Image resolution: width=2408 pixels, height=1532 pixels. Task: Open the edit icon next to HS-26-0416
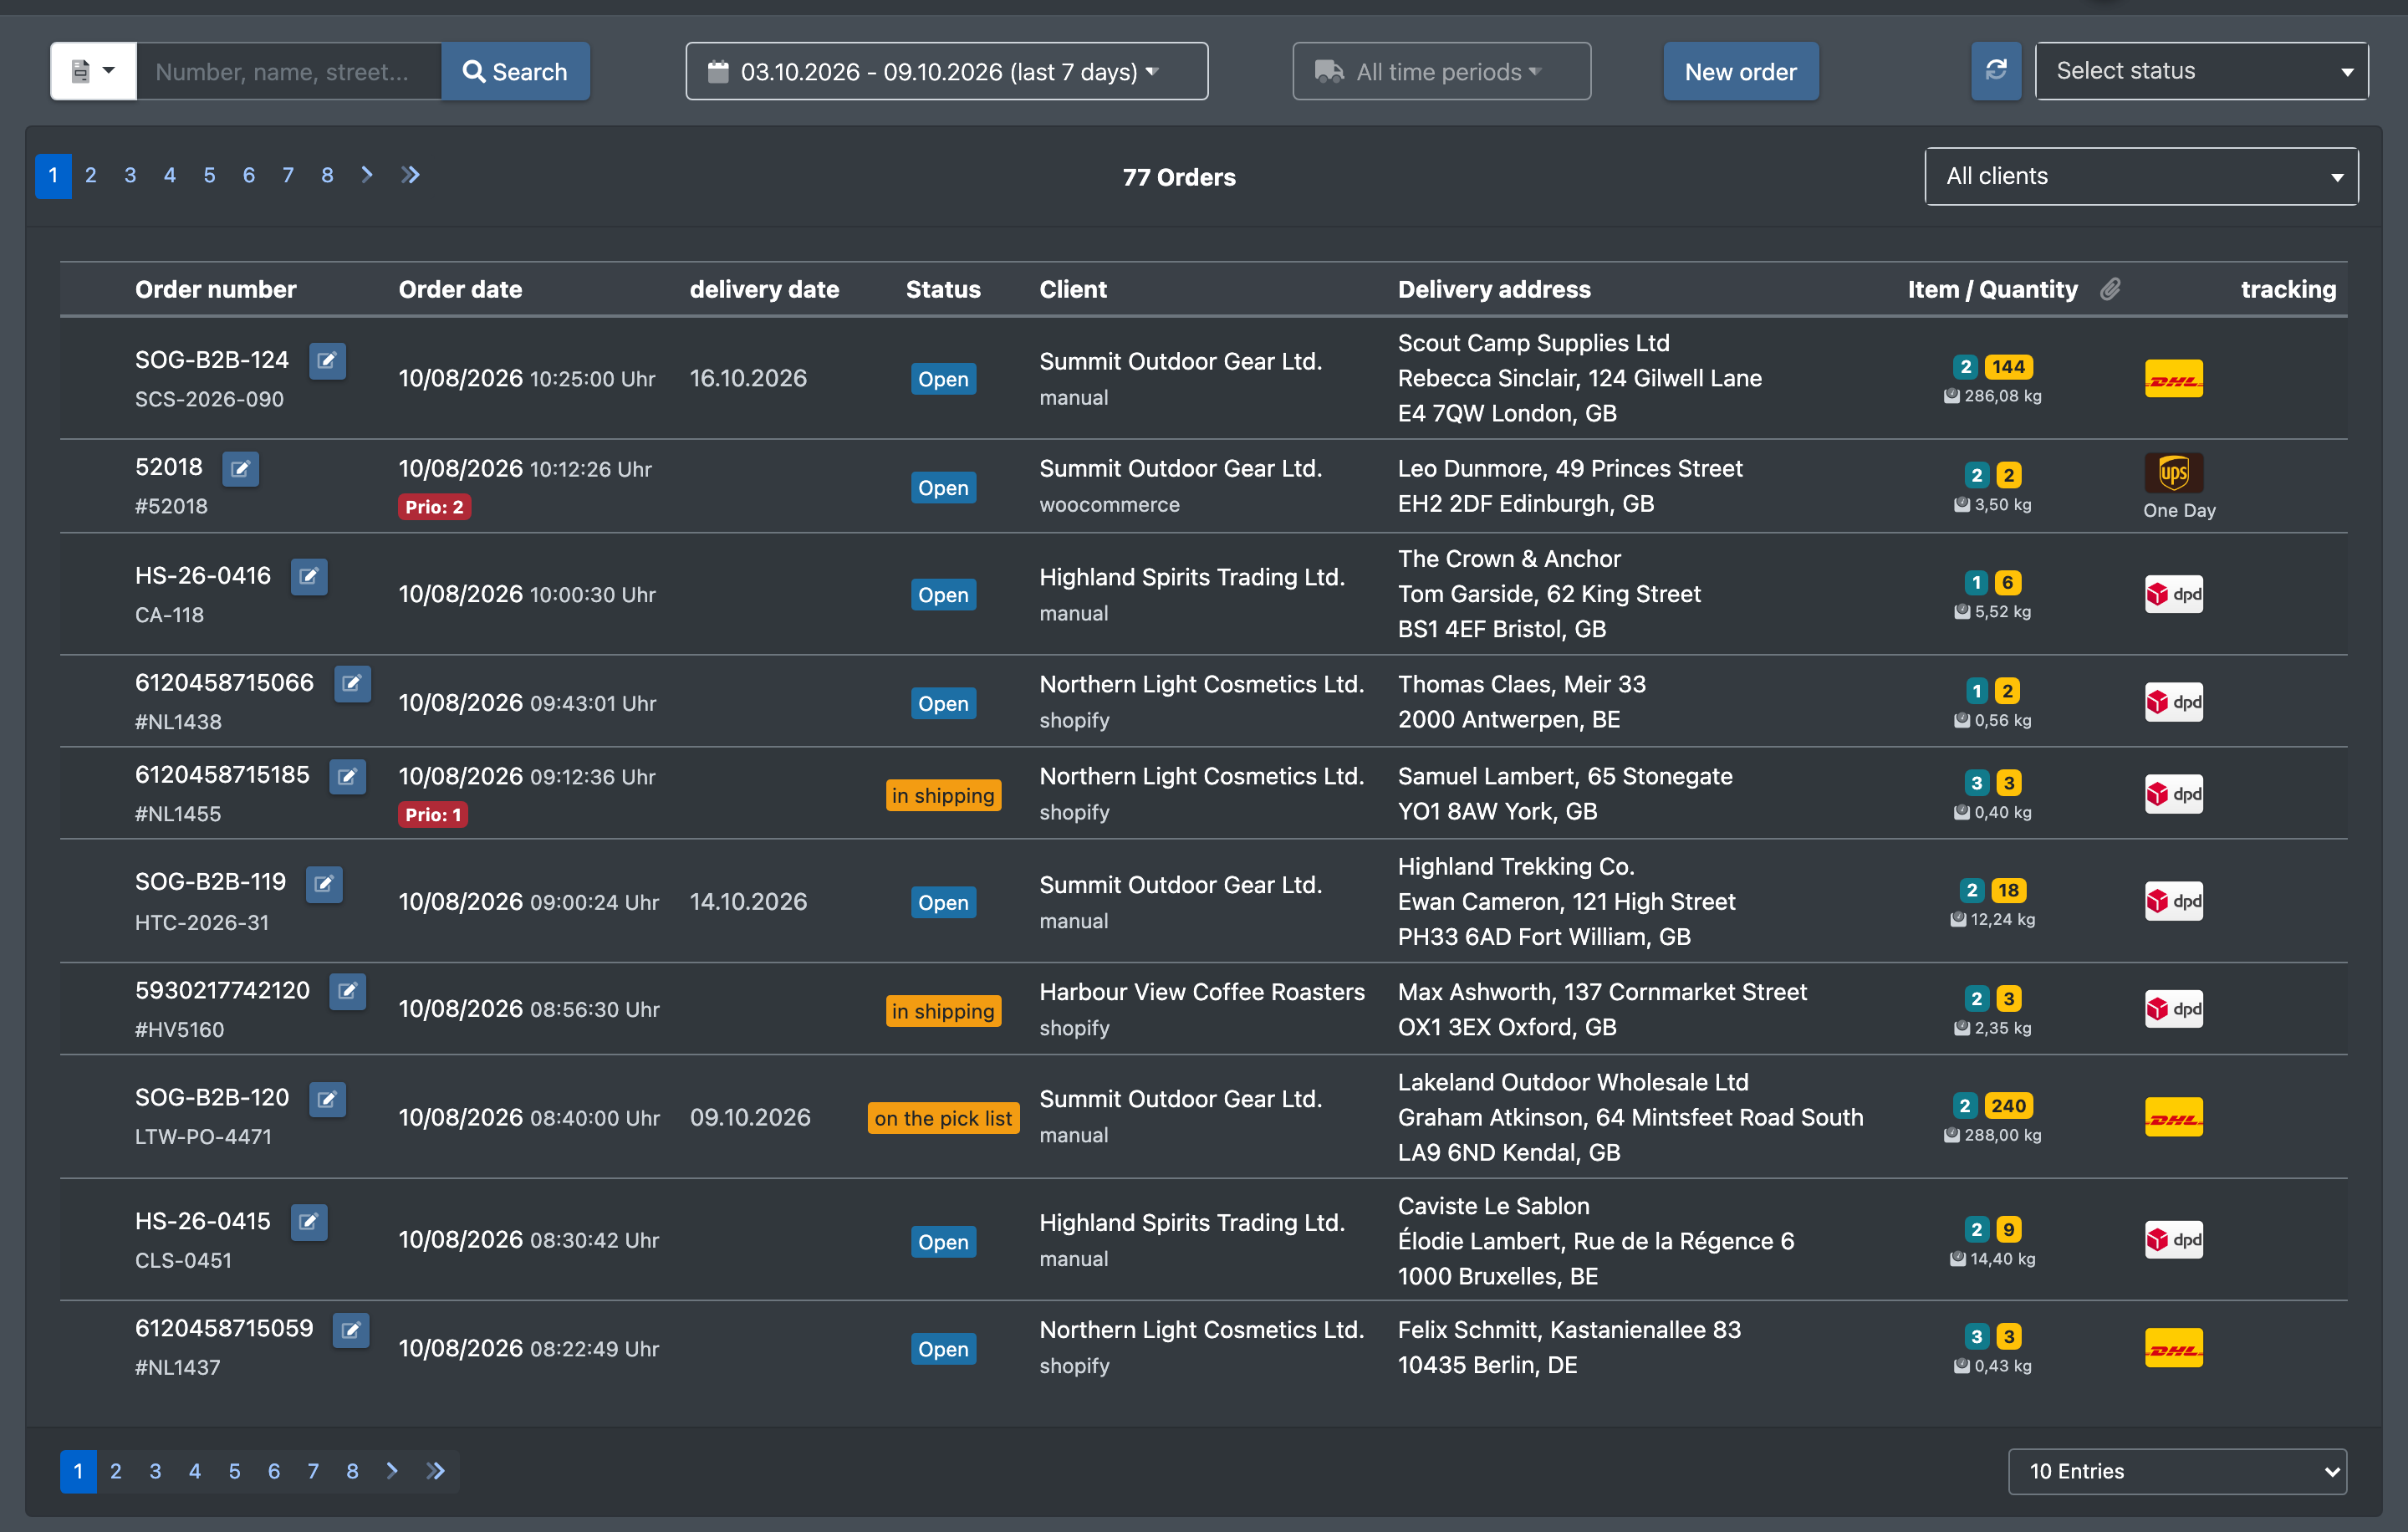[x=309, y=577]
